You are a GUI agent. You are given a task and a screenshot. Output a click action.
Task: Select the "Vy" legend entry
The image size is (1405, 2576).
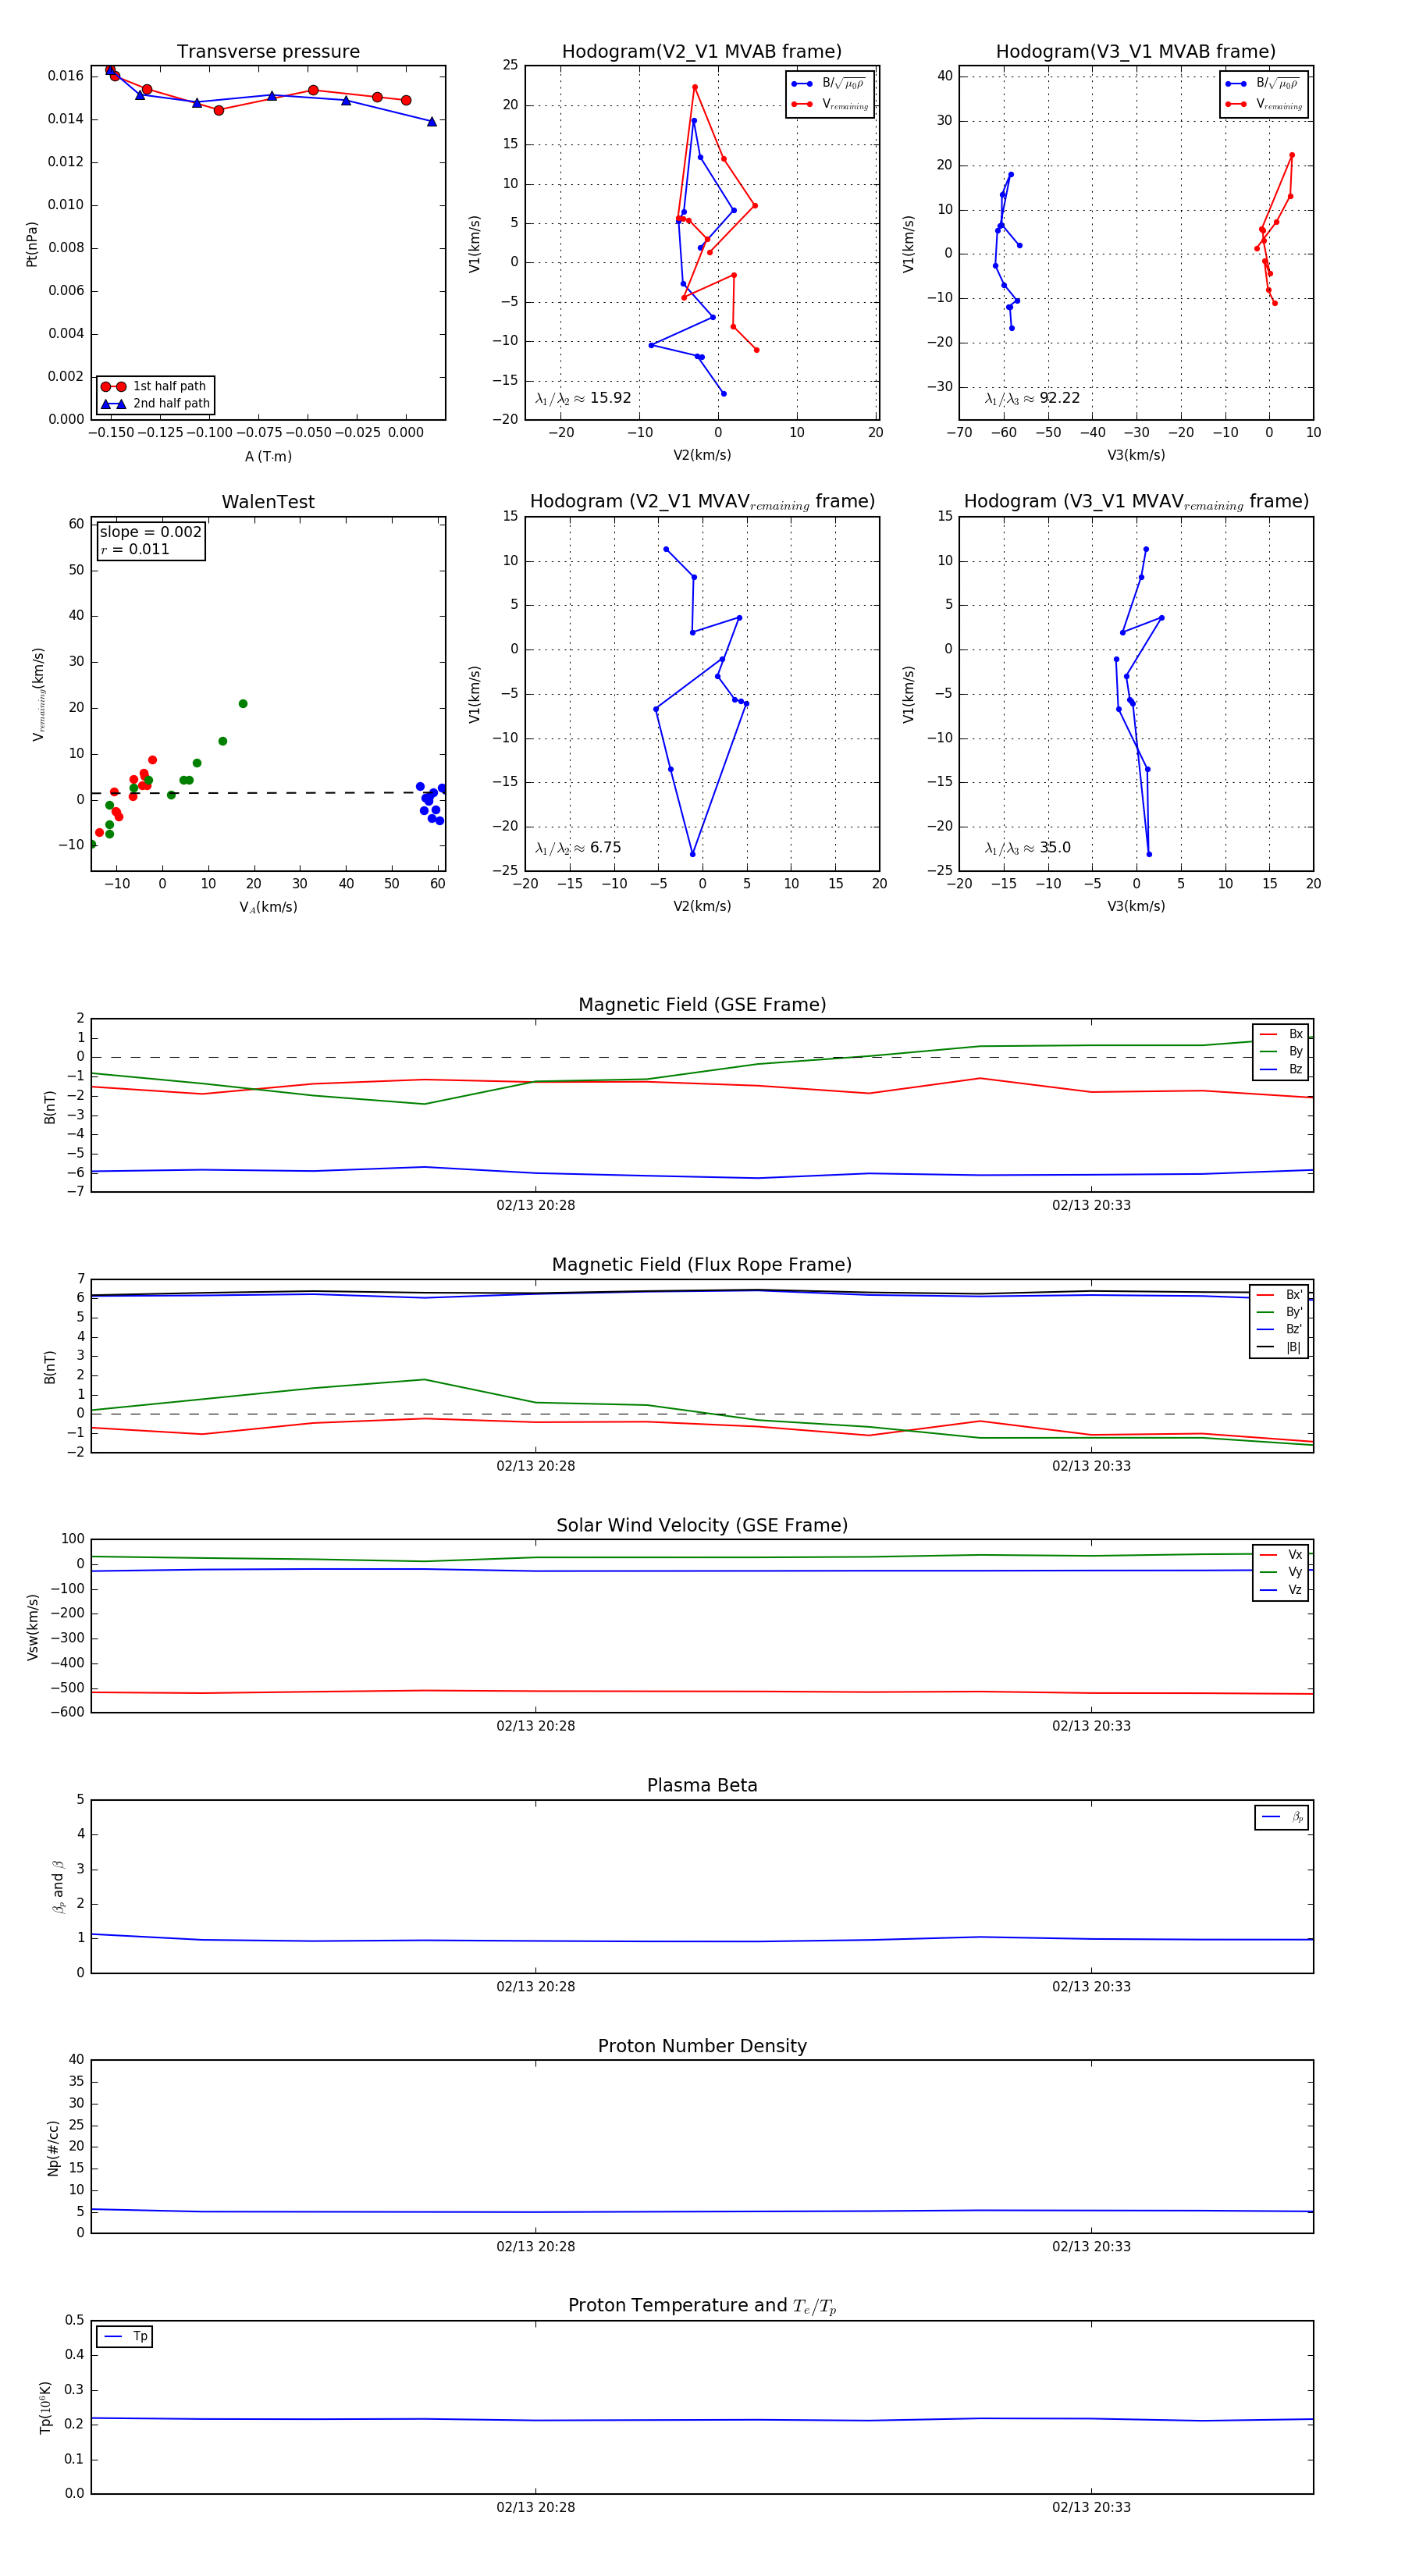pyautogui.click(x=1282, y=1572)
